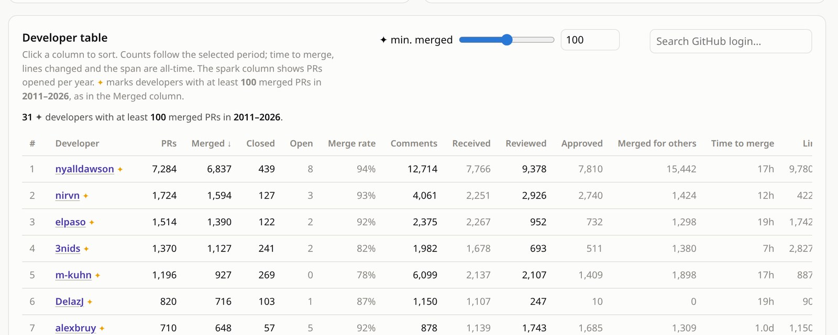The image size is (838, 335).
Task: Adjust the min. merged slider handle
Action: tap(506, 40)
